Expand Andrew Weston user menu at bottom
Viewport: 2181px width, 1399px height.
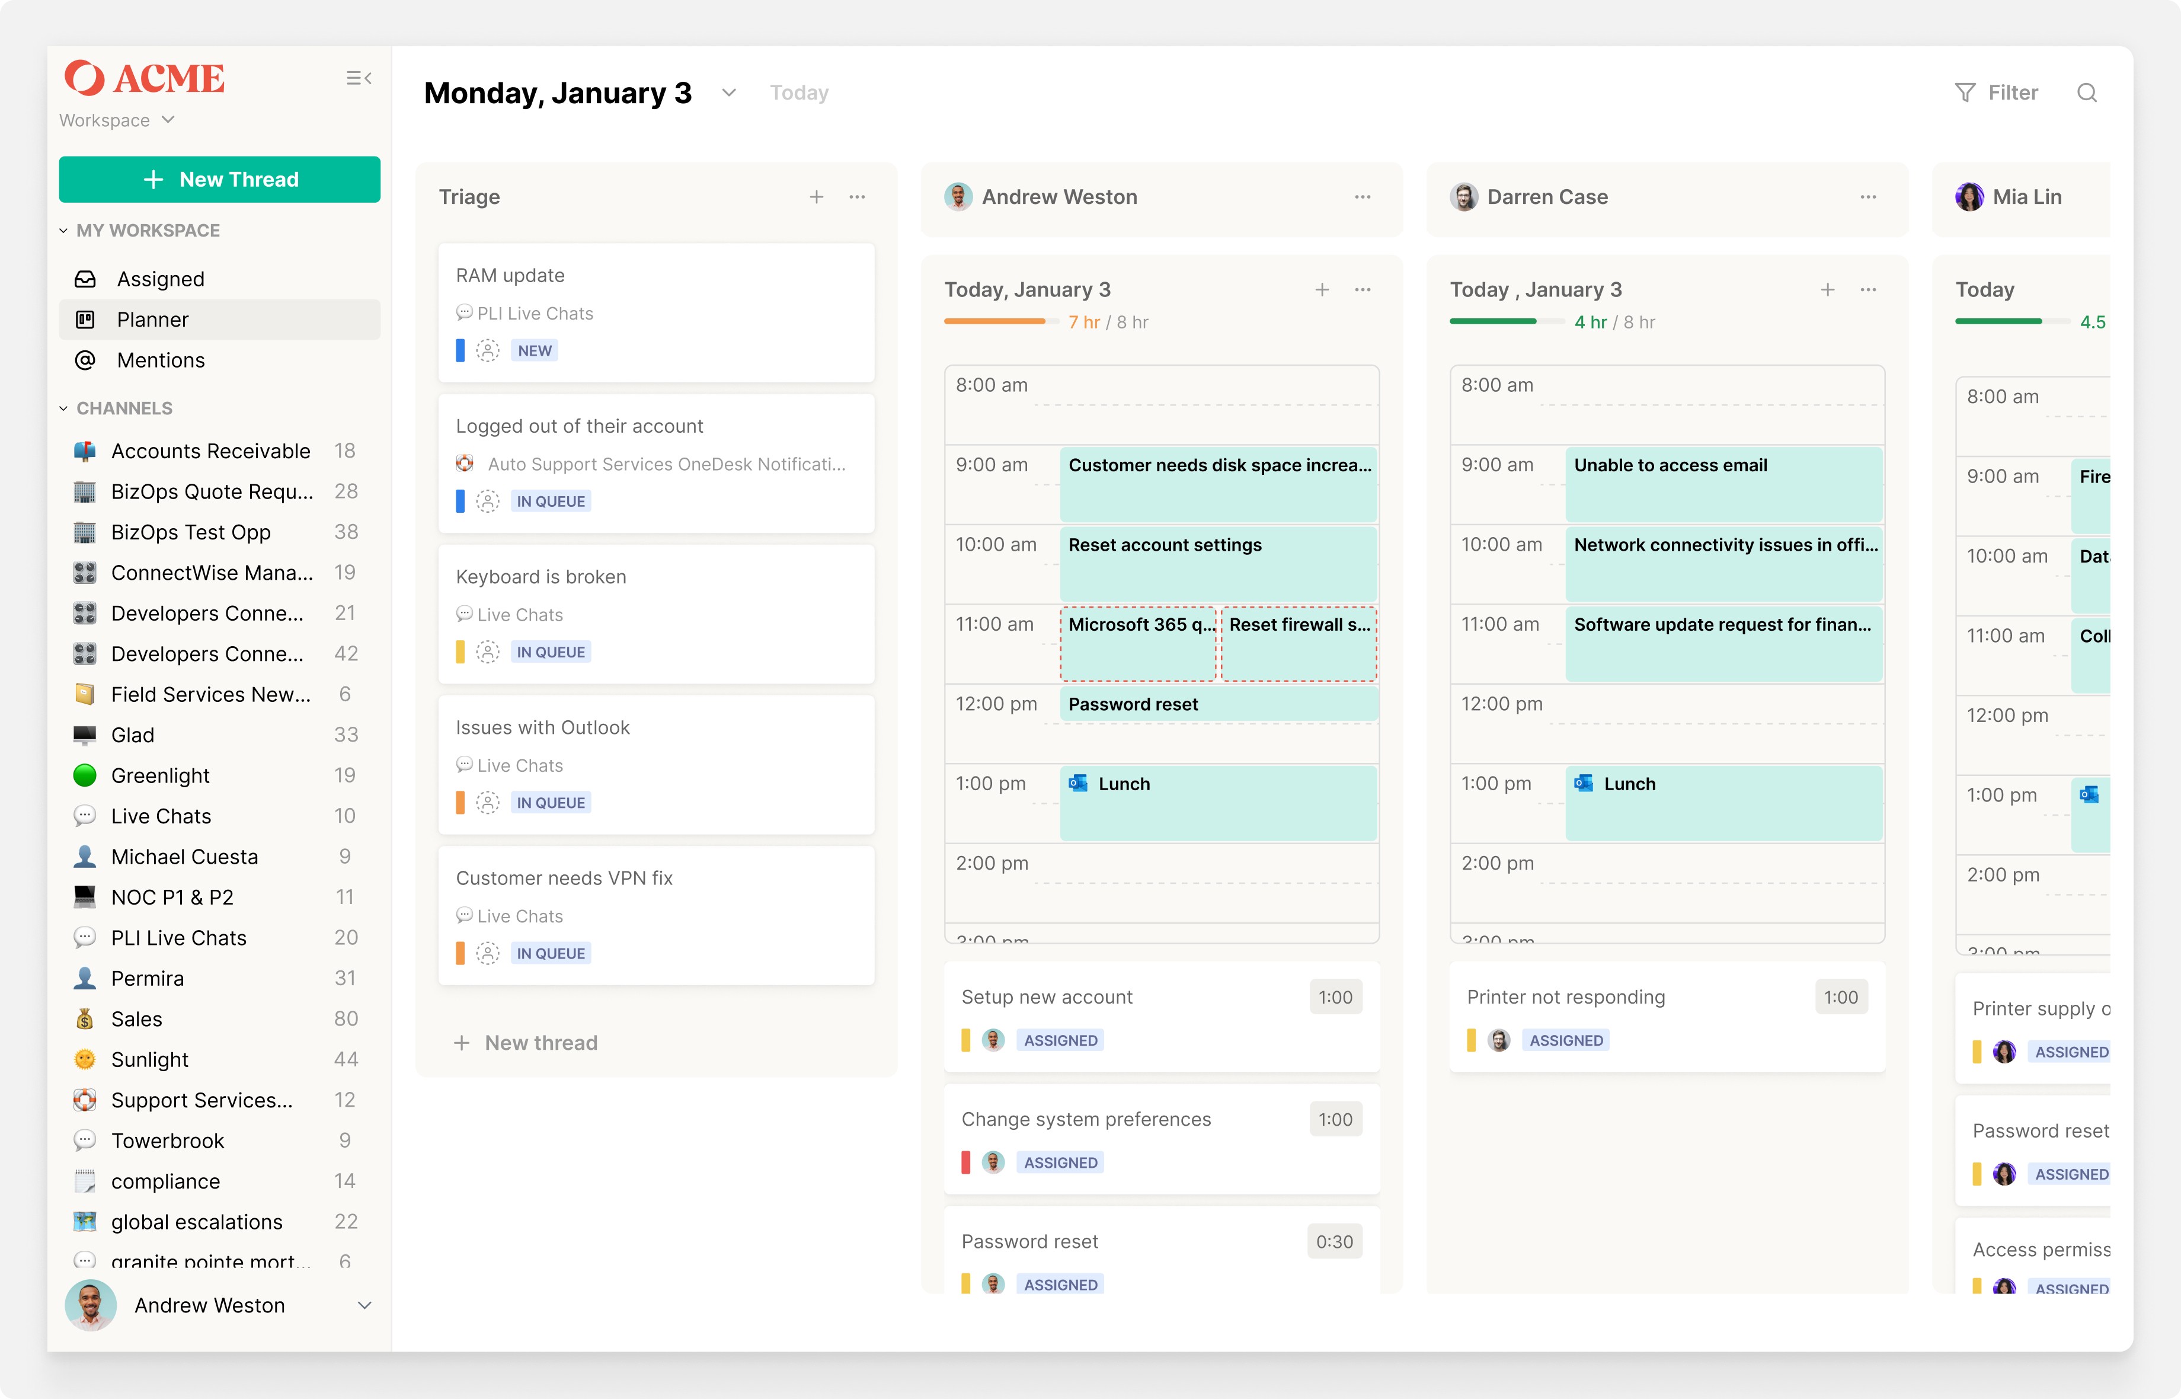tap(364, 1305)
